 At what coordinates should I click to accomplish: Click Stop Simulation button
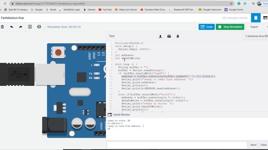(230, 27)
